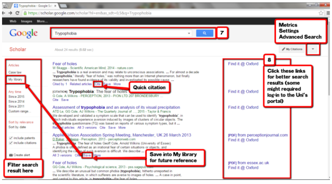Screen dimensions: 332x184
Task: Click Find it @ Oxford beside first result
Action: 243,64
